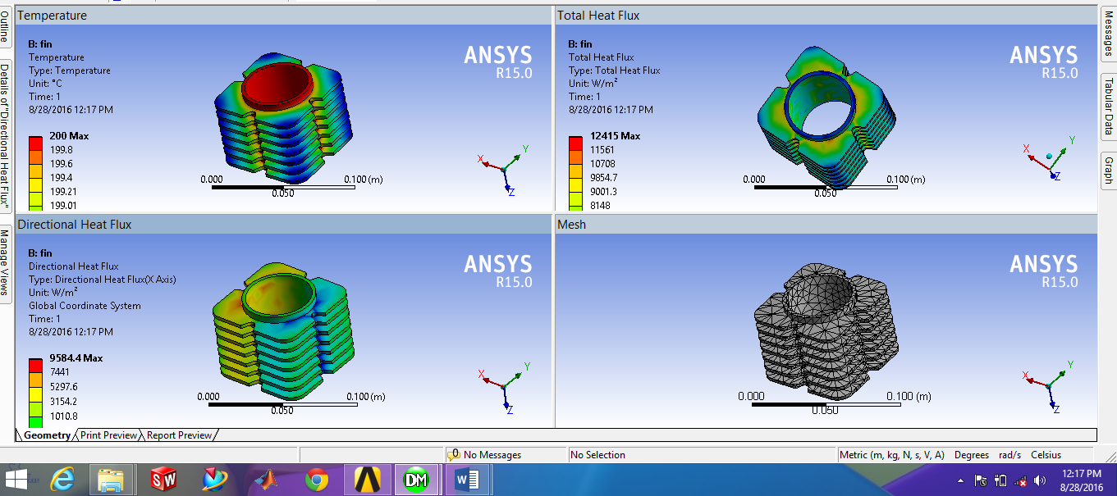Viewport: 1117px width, 496px height.
Task: Click the Mesh view scale ruler
Action: click(x=826, y=403)
